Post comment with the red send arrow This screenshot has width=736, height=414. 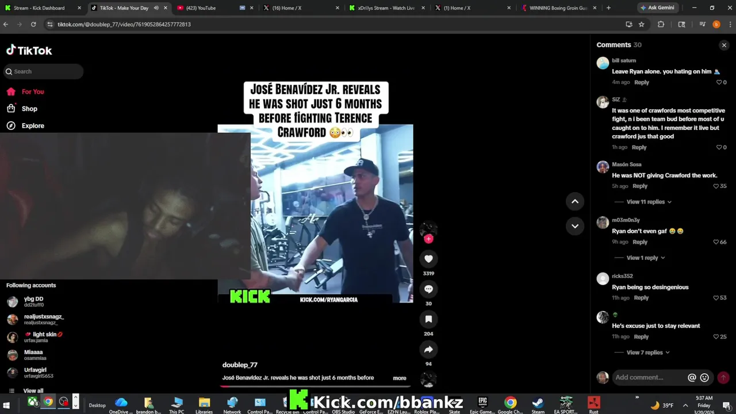tap(723, 378)
